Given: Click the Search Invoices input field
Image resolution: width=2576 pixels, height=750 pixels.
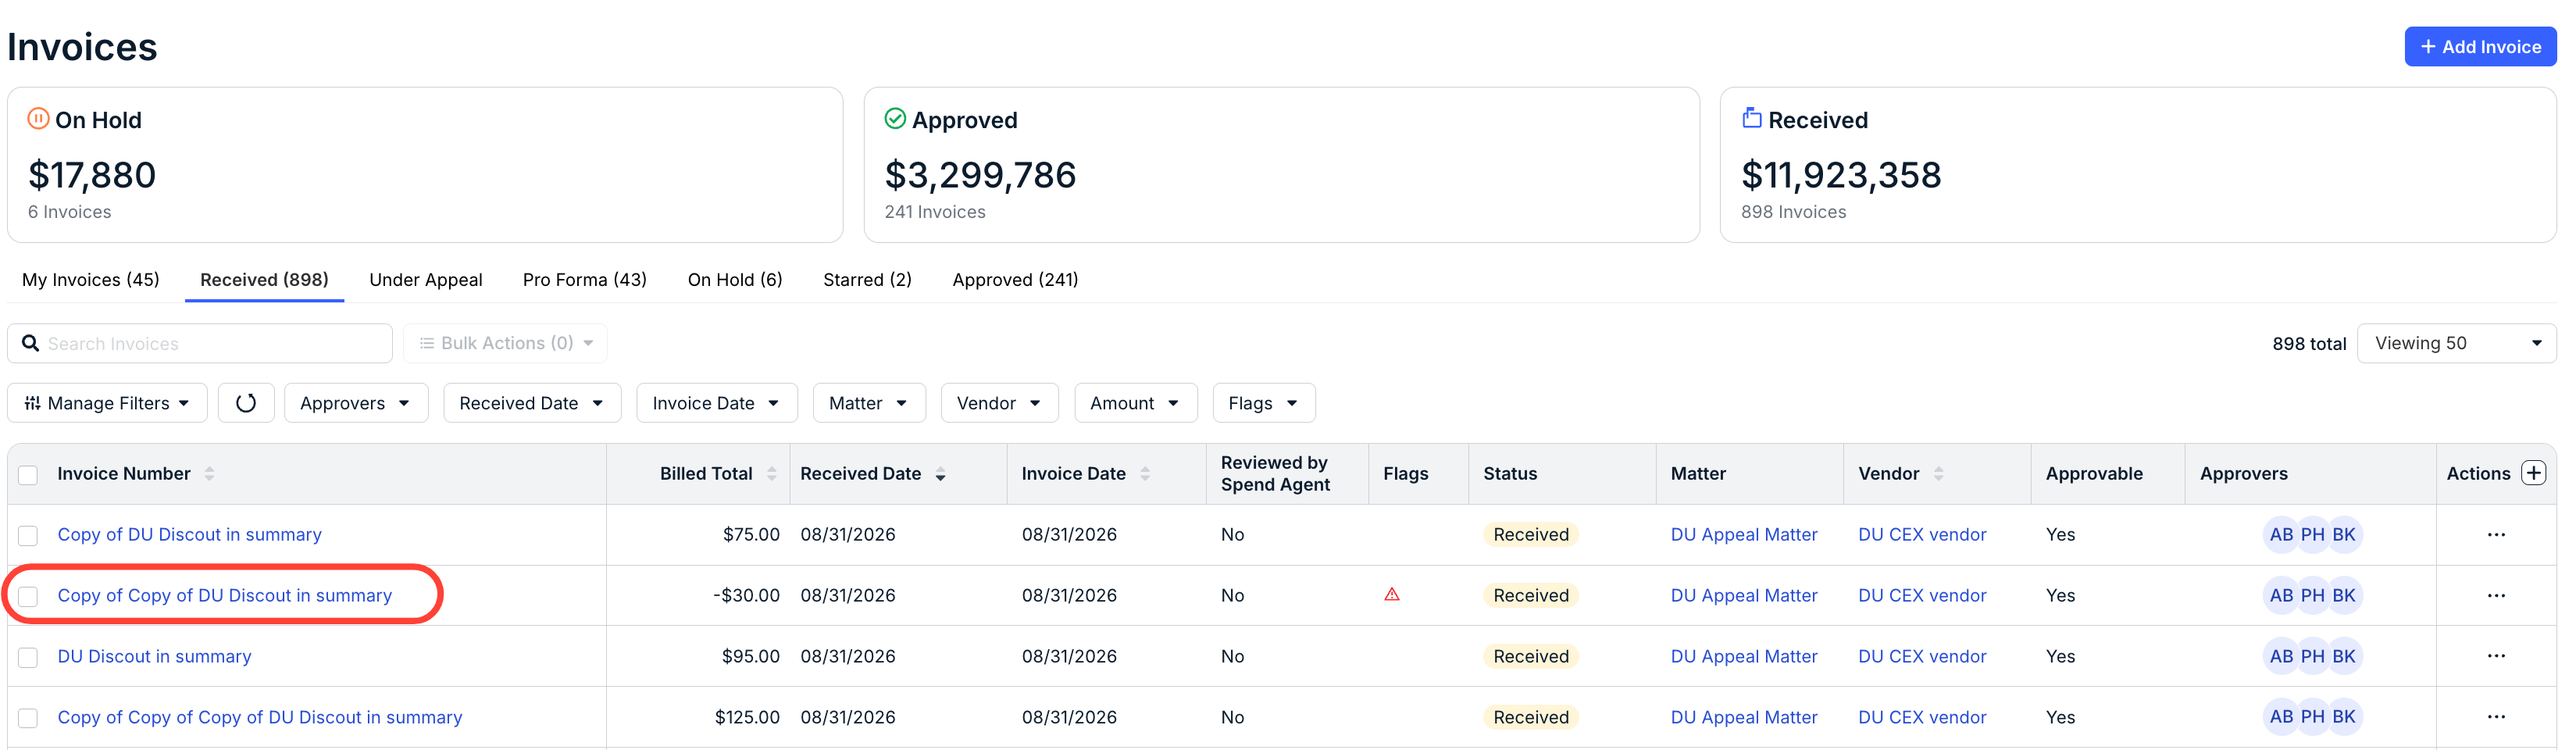Looking at the screenshot, I should [200, 343].
